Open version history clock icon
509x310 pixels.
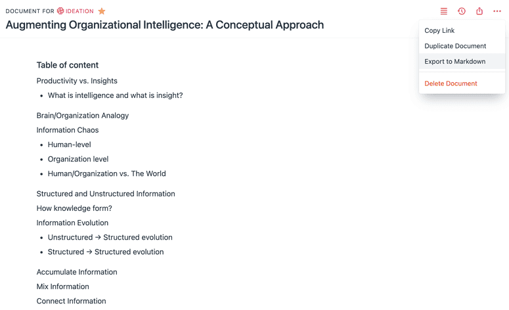click(462, 11)
